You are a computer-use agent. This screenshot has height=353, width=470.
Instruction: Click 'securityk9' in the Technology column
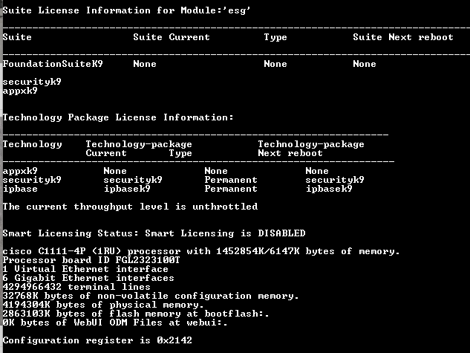(x=32, y=180)
